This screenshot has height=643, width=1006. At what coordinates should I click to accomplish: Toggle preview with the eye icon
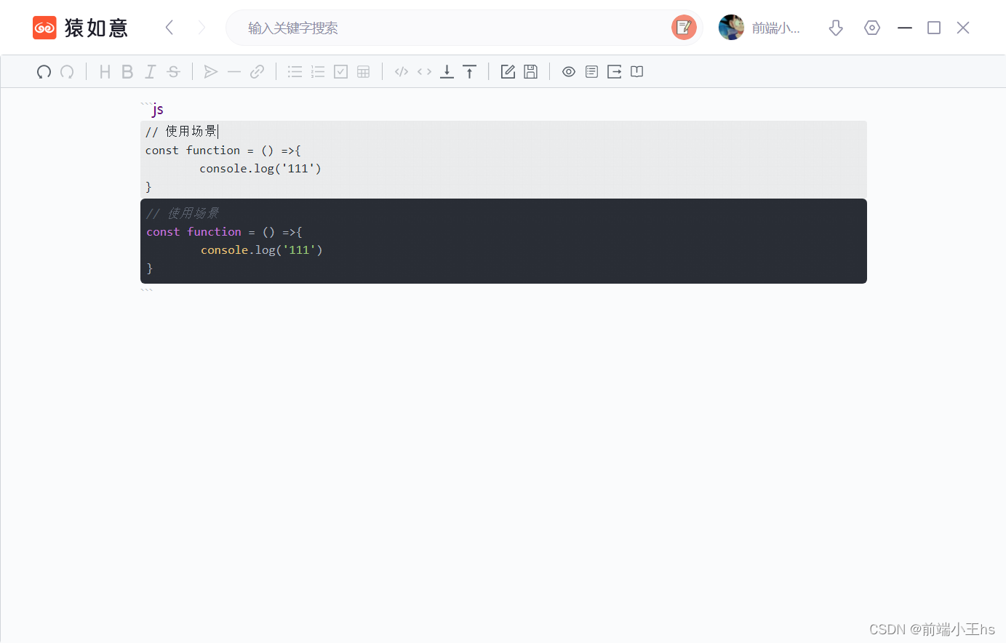(569, 71)
